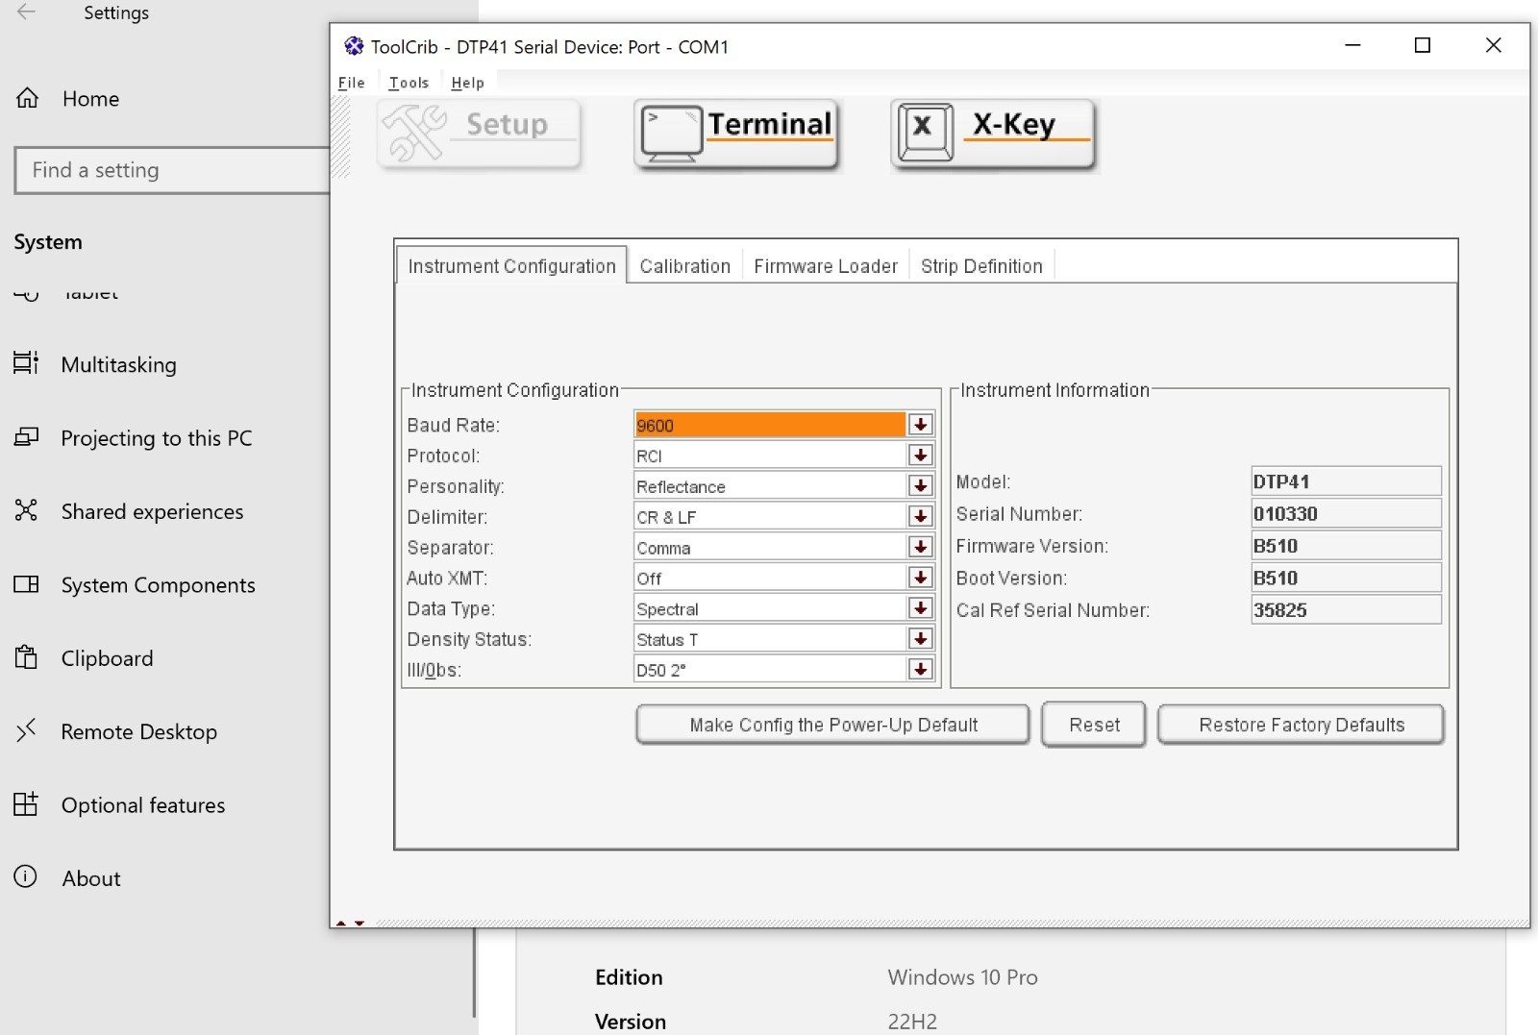Open the Help menu

[x=468, y=83]
